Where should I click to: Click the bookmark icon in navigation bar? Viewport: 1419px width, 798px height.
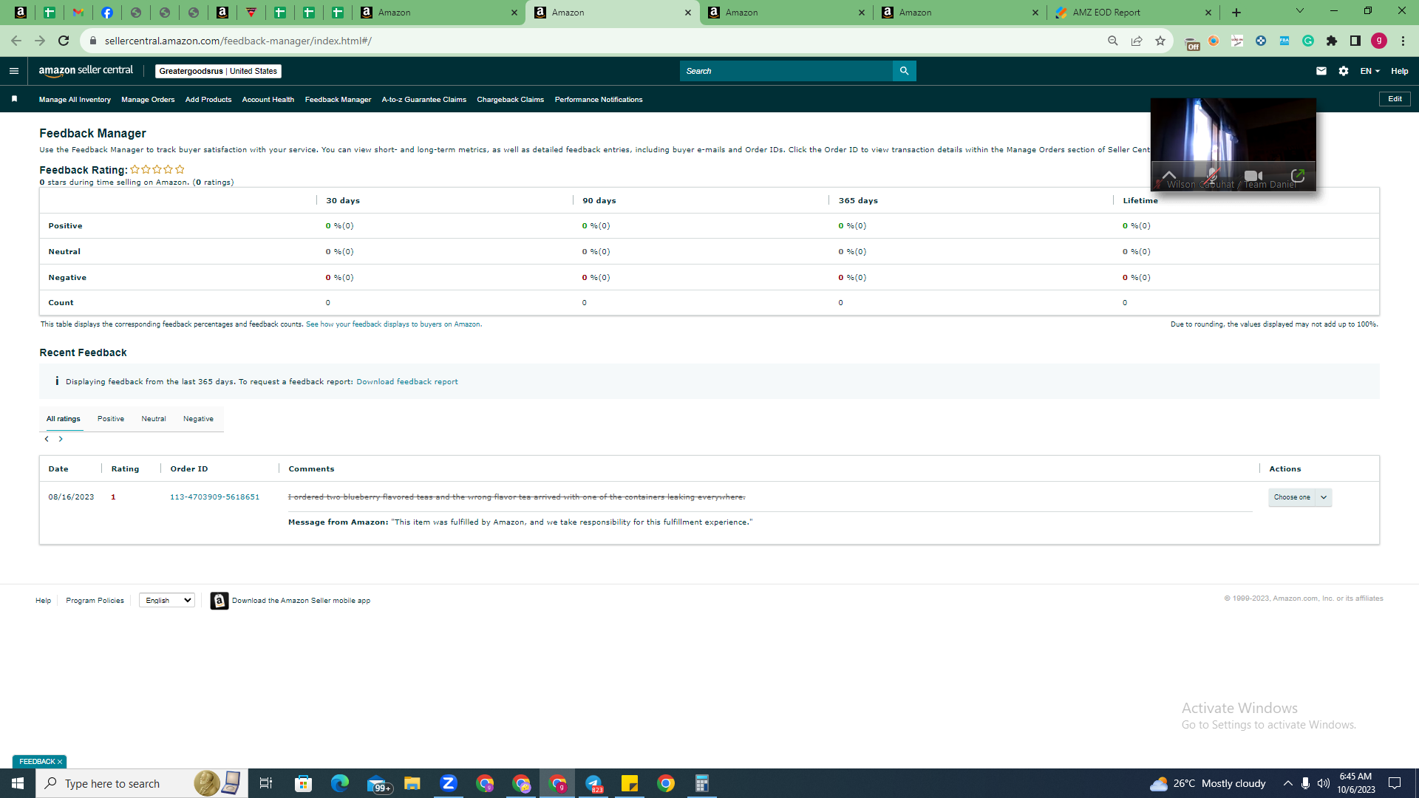coord(14,99)
